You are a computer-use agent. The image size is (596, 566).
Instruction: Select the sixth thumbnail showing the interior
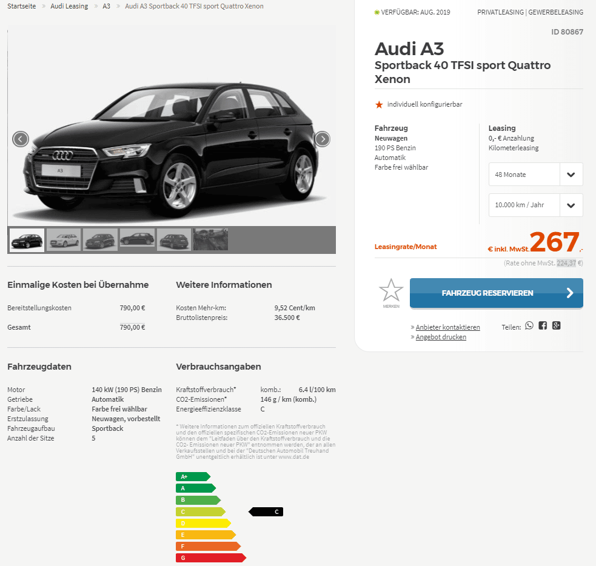[x=210, y=240]
